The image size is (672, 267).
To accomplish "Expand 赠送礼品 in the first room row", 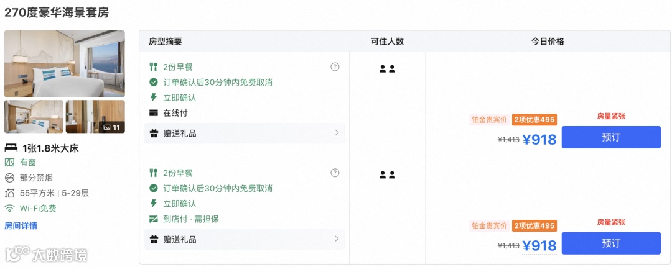I will pyautogui.click(x=337, y=133).
